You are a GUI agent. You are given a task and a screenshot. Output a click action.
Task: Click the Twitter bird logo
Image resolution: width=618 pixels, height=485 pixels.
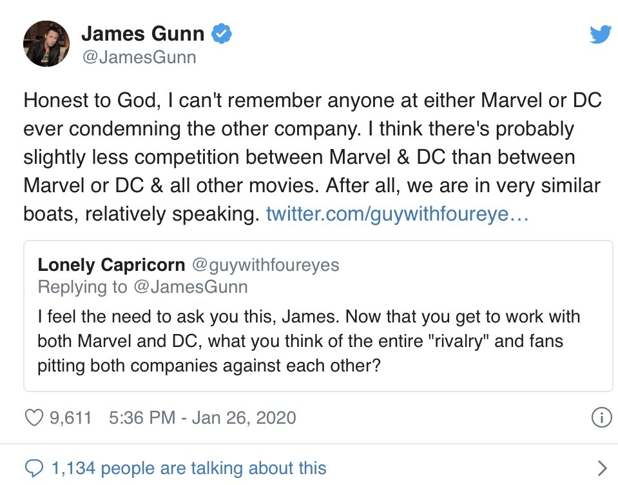tap(599, 34)
